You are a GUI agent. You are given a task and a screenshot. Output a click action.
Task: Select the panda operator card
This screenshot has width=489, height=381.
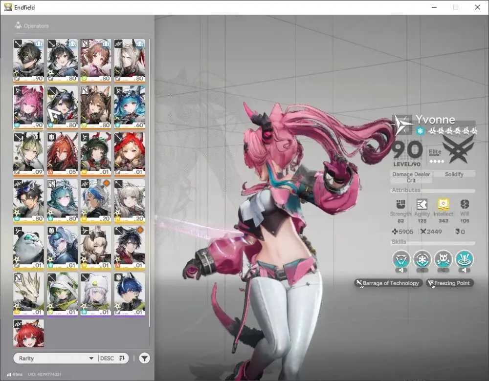pyautogui.click(x=28, y=247)
